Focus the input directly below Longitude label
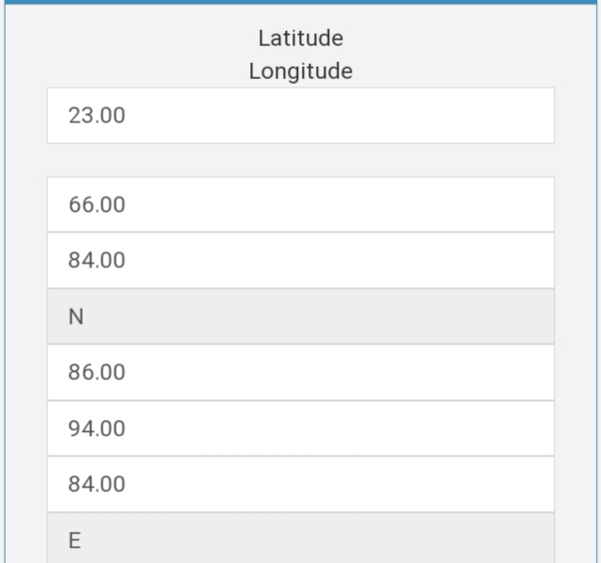Viewport: 601px width, 563px height. point(300,116)
